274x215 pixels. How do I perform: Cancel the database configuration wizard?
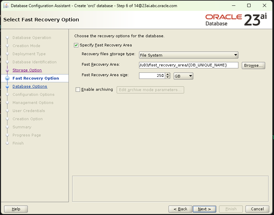pos(257,209)
